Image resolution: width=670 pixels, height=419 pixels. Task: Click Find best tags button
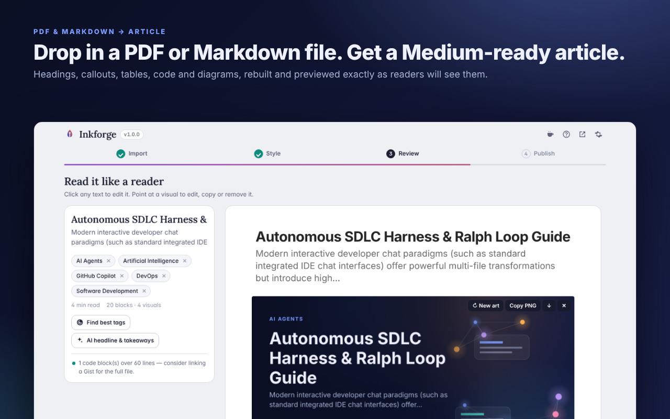point(101,323)
